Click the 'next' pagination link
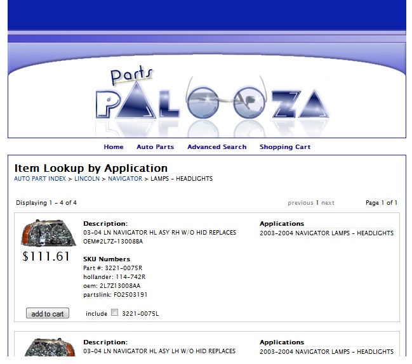 coord(328,203)
